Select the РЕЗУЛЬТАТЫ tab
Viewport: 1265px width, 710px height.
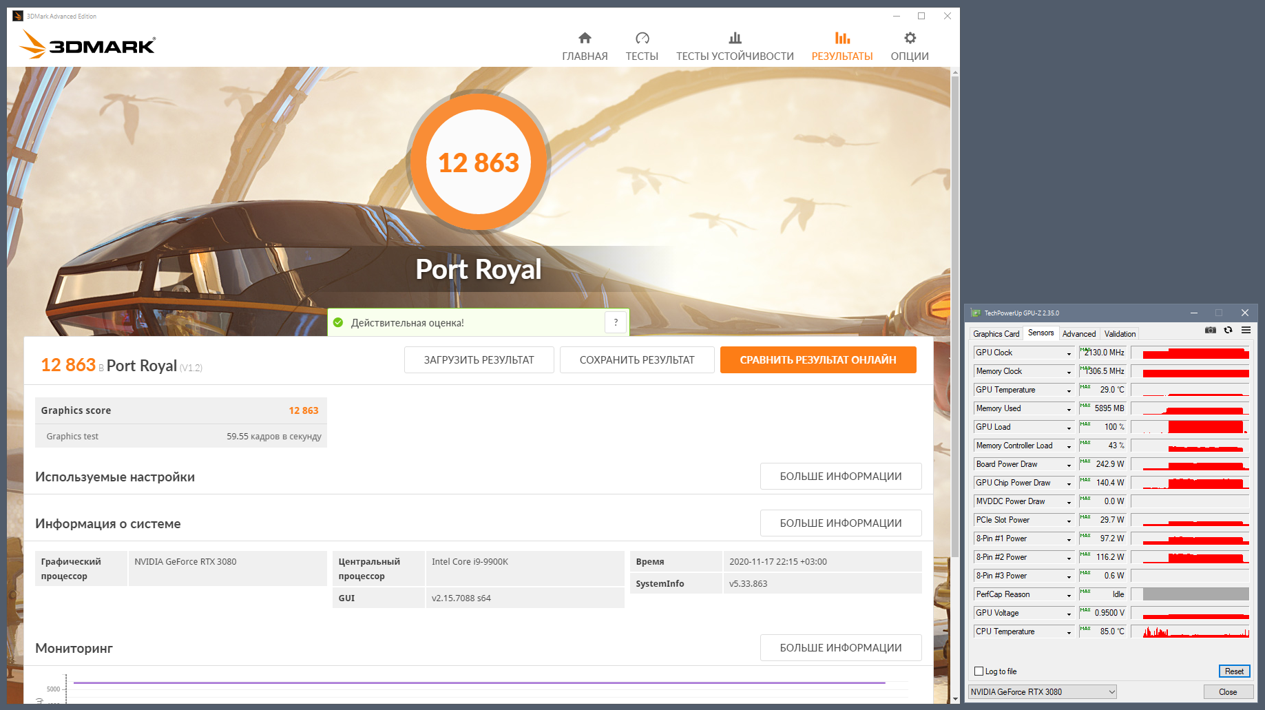842,47
